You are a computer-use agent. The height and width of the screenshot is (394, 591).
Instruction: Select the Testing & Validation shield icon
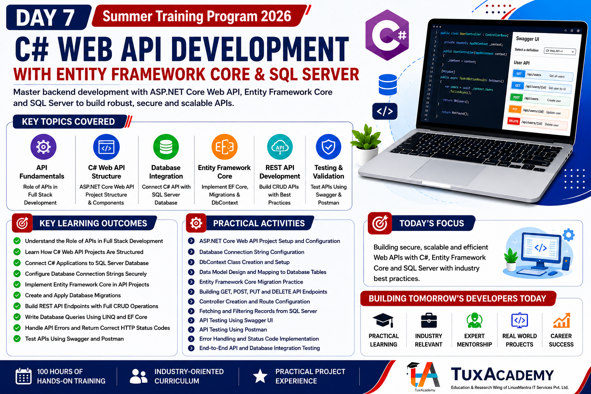[329, 147]
